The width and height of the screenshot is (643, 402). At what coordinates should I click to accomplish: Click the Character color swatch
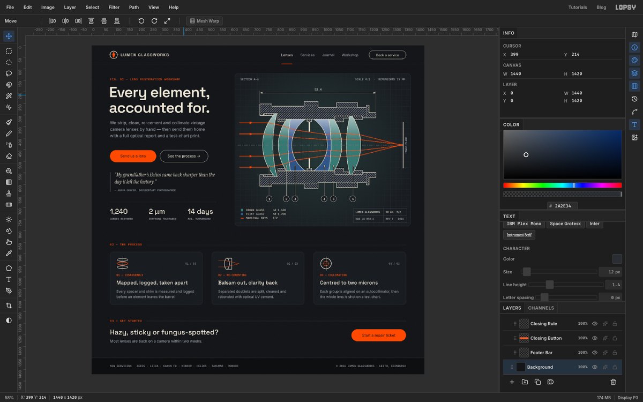click(x=617, y=259)
